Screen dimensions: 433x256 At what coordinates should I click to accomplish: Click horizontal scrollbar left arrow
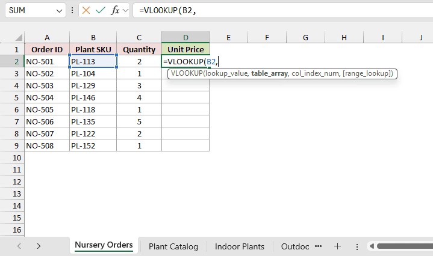tap(372, 246)
